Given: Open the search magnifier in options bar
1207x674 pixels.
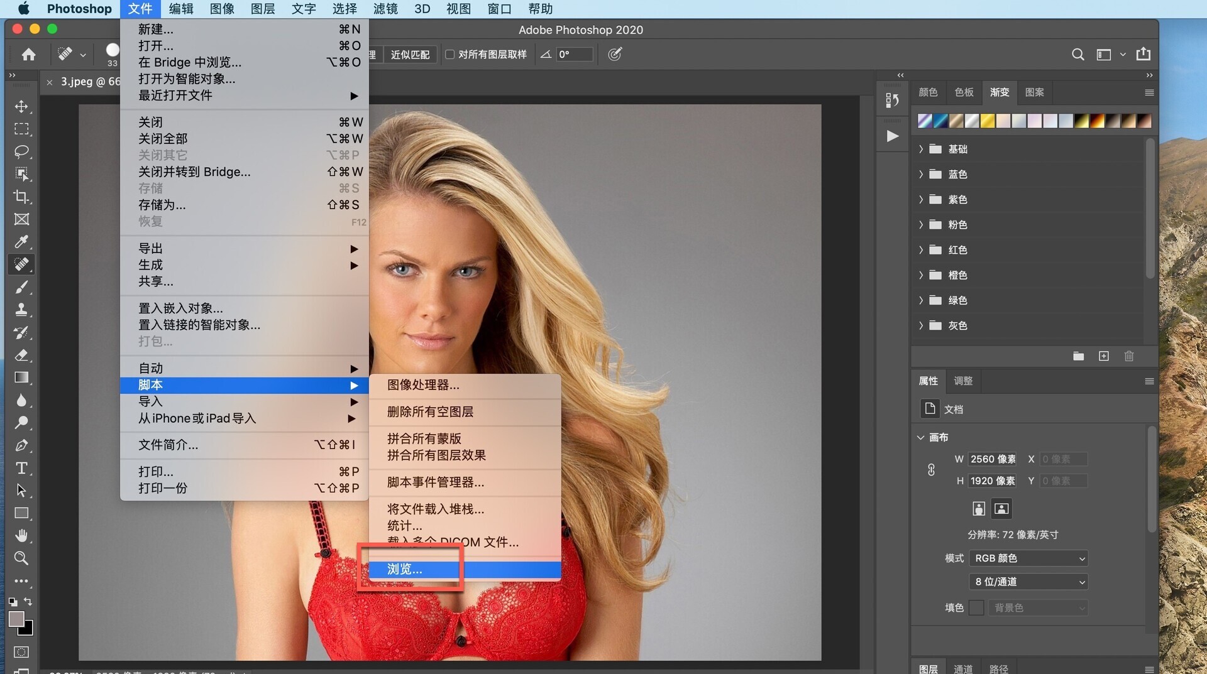Looking at the screenshot, I should pyautogui.click(x=1077, y=55).
